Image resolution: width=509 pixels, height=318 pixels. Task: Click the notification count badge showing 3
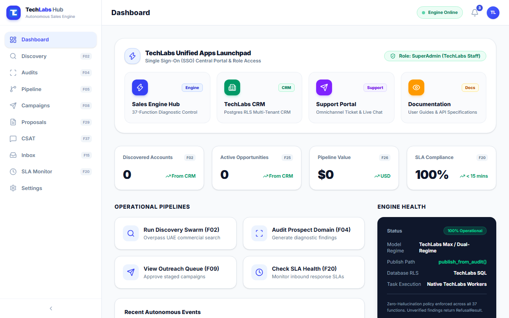click(x=480, y=8)
